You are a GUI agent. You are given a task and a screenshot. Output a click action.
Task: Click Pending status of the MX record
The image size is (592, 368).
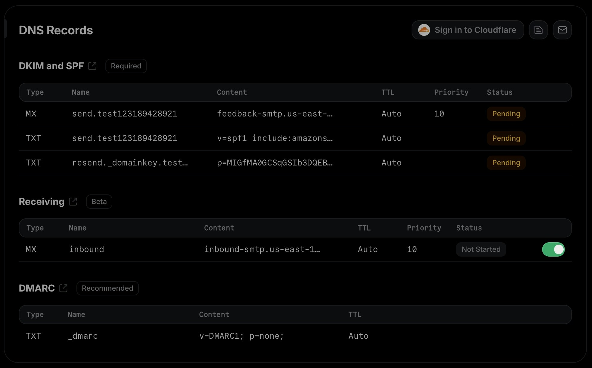click(506, 114)
